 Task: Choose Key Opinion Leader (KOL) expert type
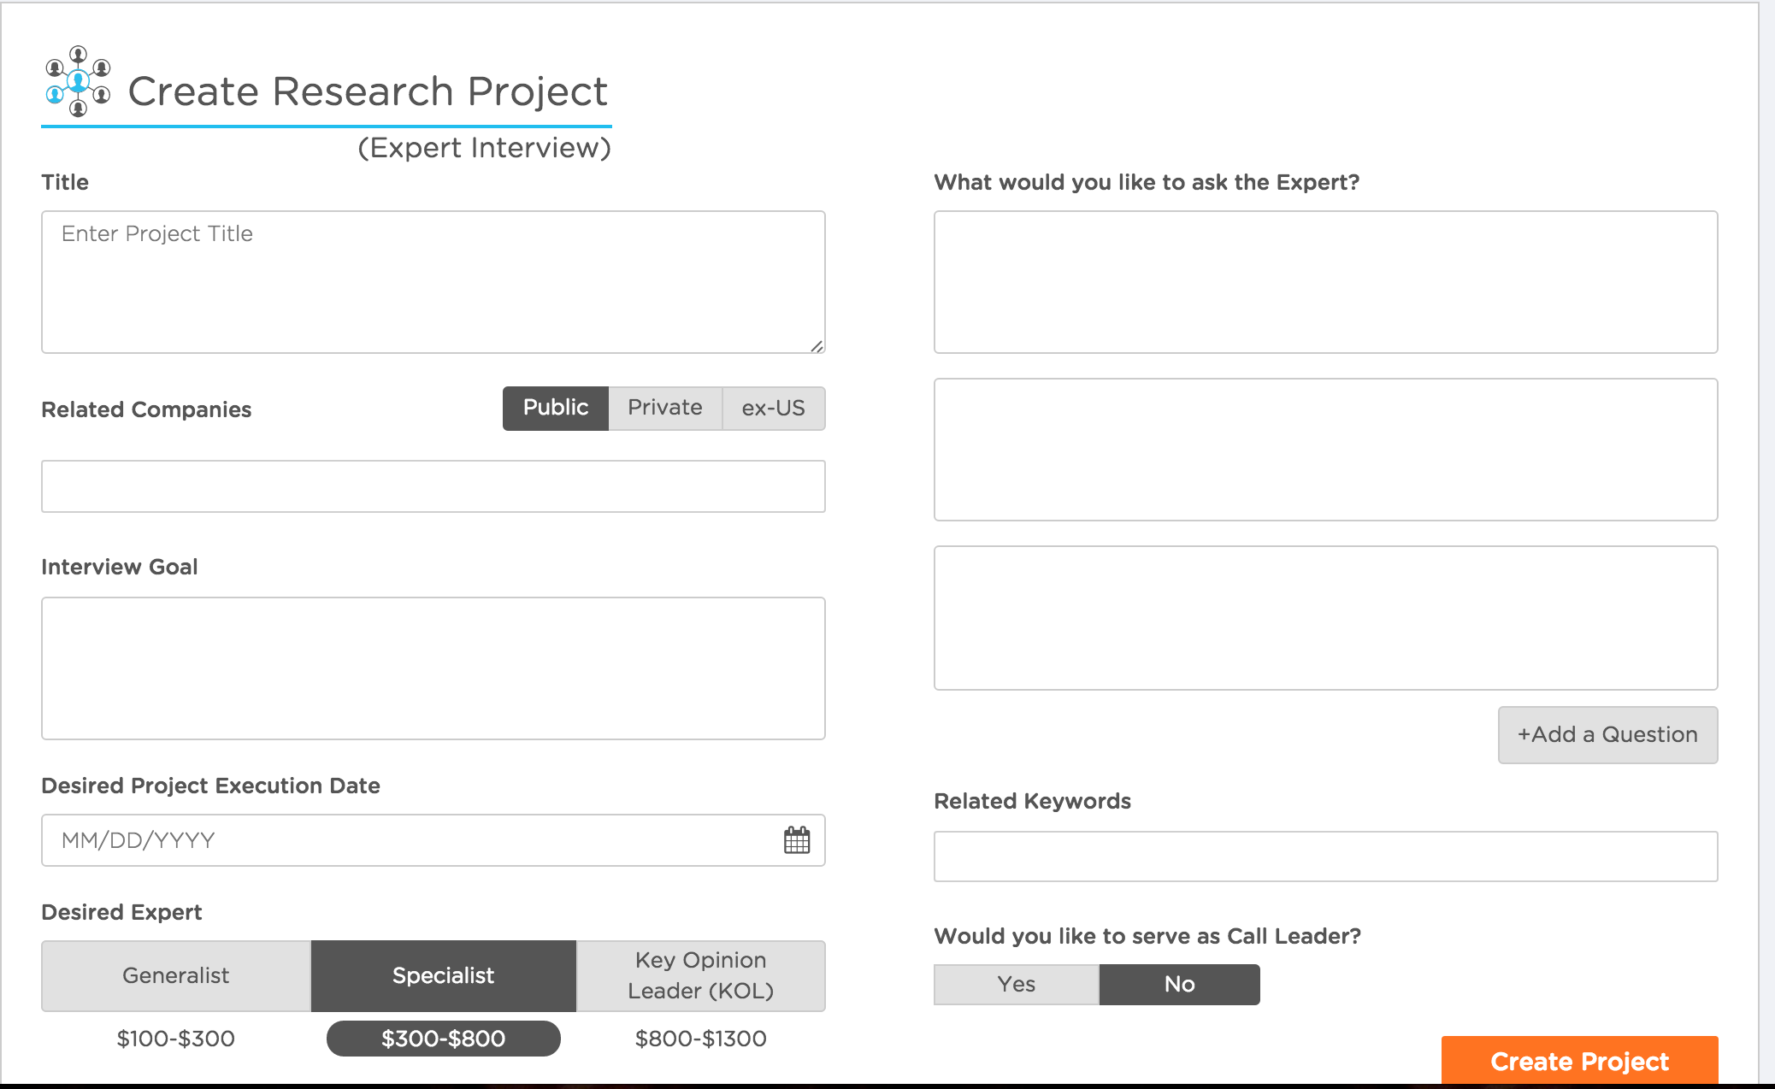pyautogui.click(x=701, y=975)
